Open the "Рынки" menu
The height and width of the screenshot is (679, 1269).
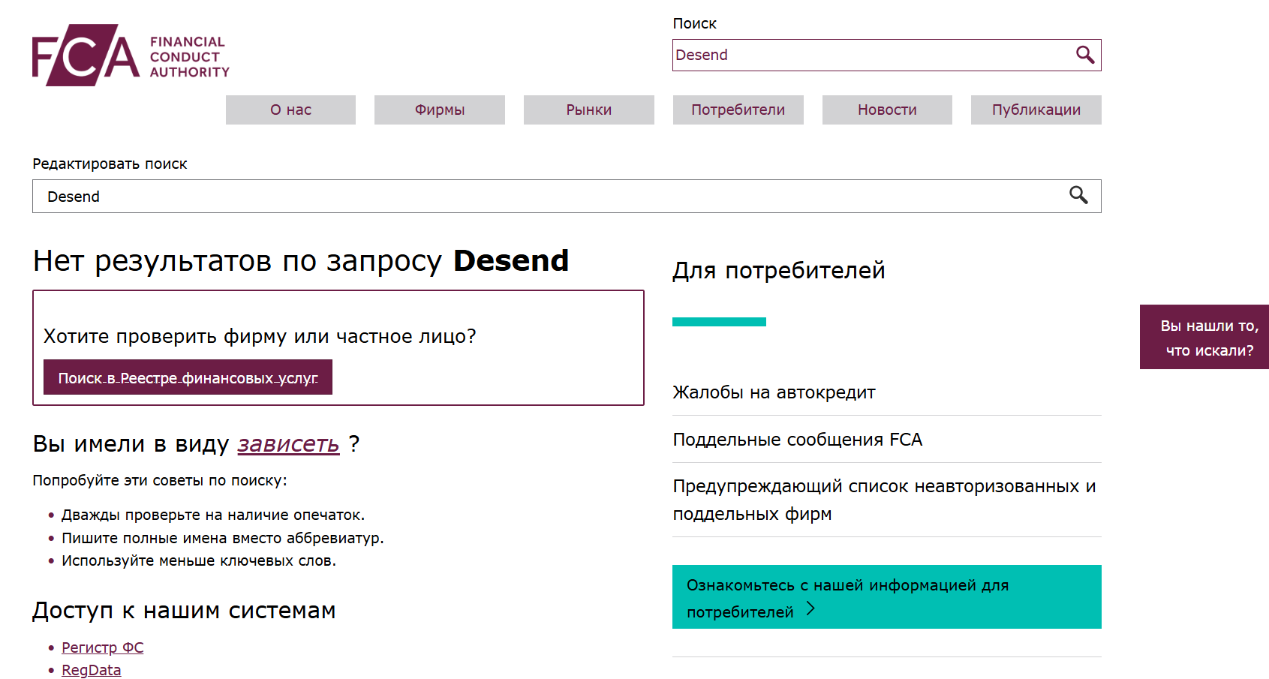[588, 110]
